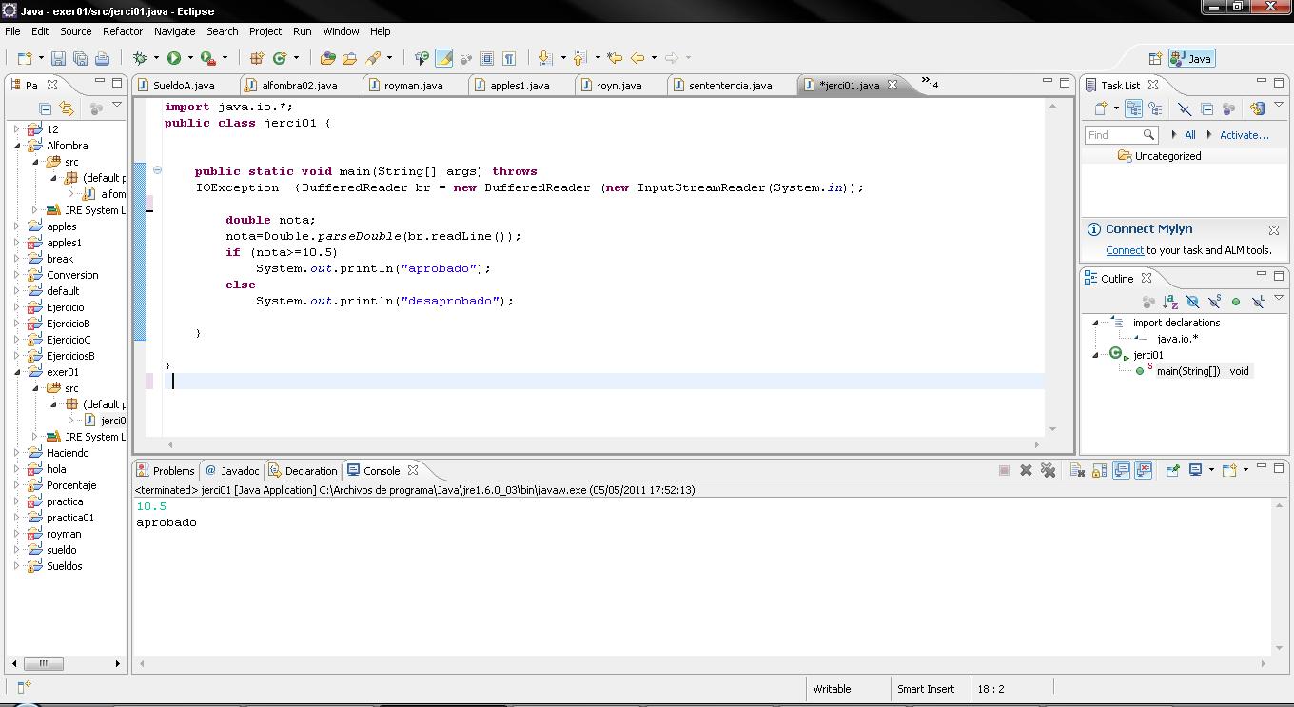Toggle Scroll Lock in the Console

1097,470
